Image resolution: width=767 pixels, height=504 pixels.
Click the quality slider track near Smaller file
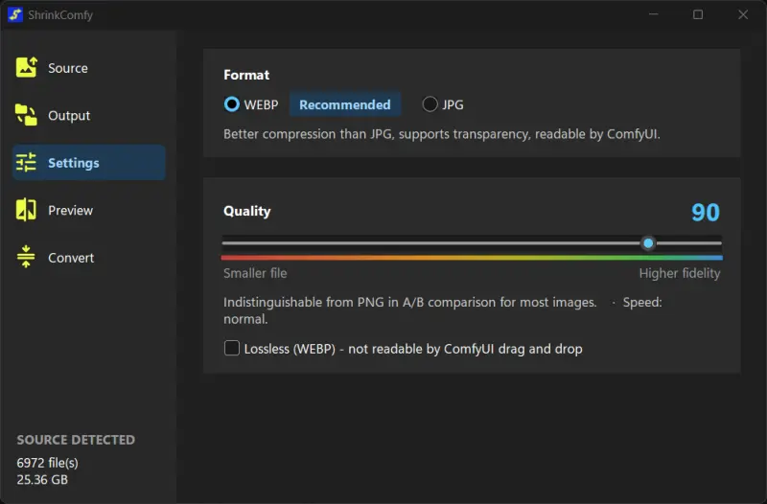(254, 243)
